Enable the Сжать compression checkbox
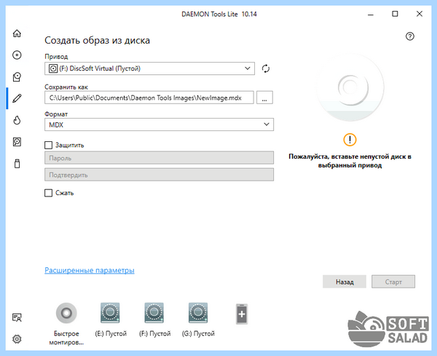 (49, 193)
